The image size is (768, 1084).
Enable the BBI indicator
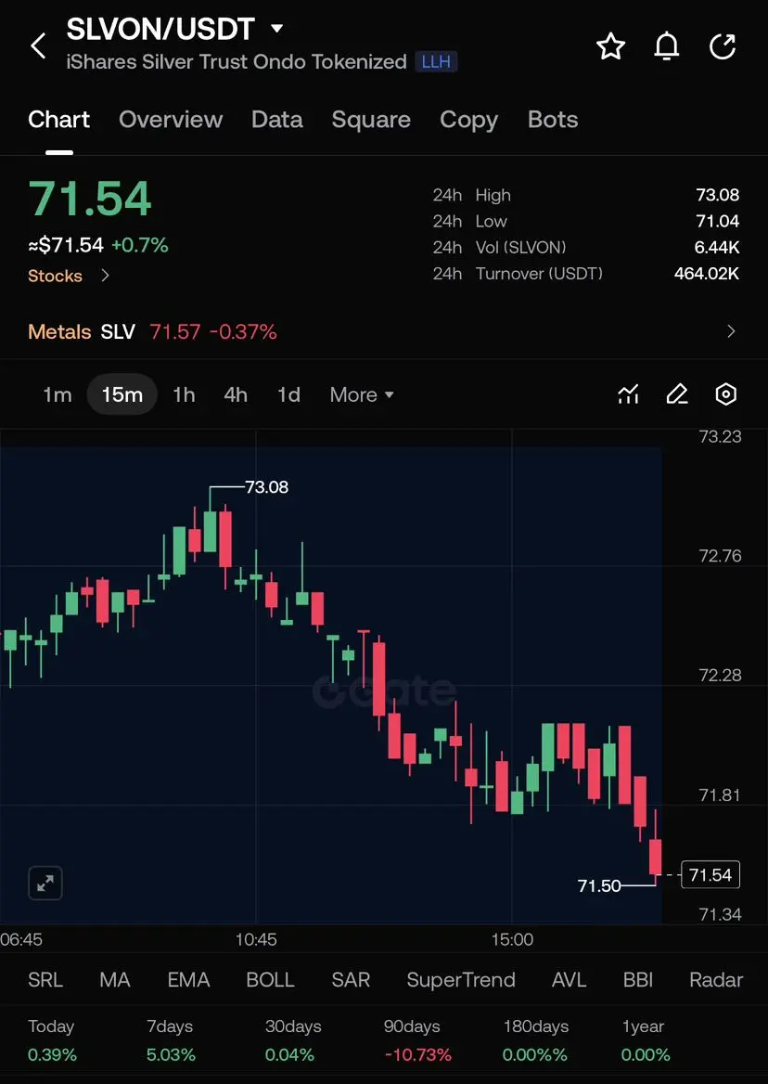638,980
